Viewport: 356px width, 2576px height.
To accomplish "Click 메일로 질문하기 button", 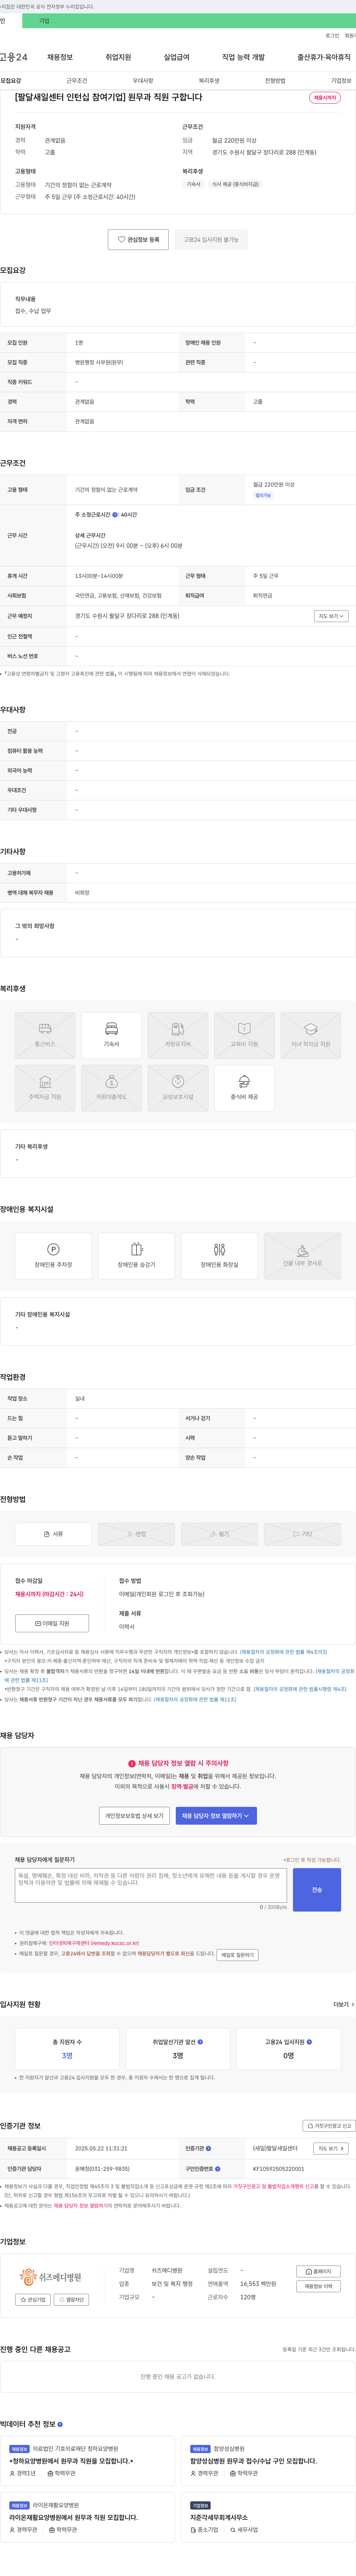I will pos(237,1955).
